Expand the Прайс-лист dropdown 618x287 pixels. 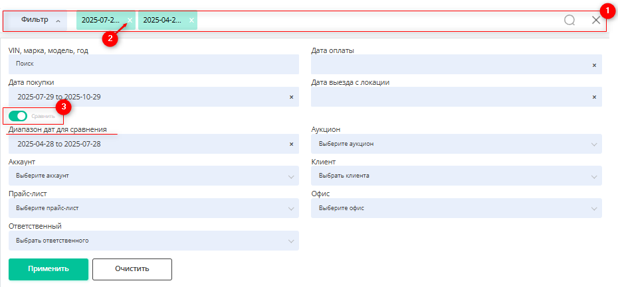pos(154,208)
